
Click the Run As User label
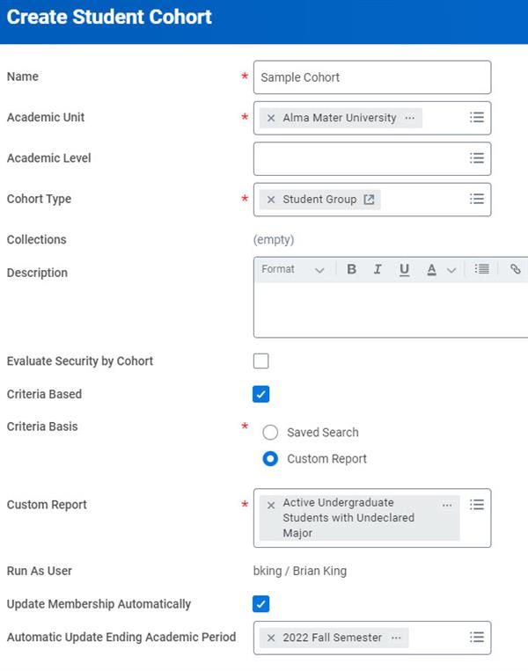click(x=40, y=571)
